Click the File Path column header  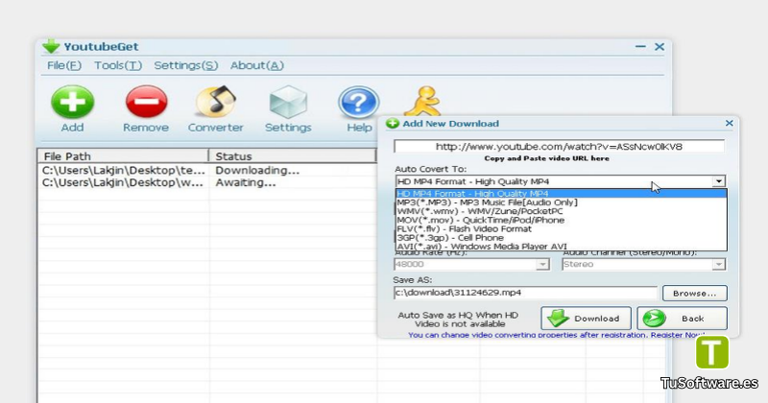[x=123, y=156]
